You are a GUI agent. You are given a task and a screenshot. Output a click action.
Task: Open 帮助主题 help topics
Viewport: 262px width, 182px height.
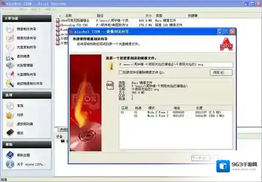click(23, 155)
